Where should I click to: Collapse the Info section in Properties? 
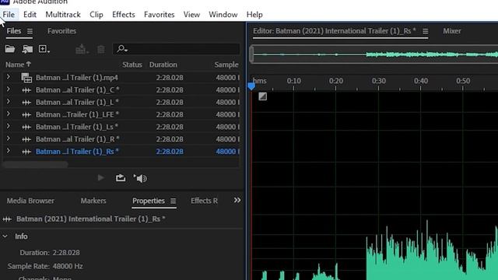coord(5,236)
